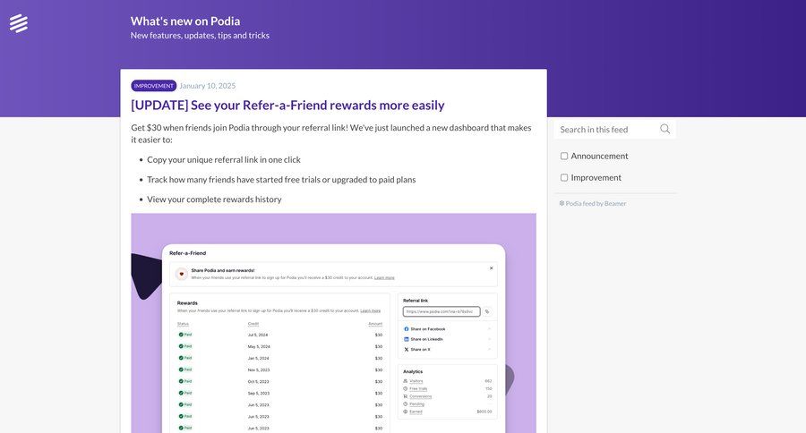Click the IMPROVEMENT category badge
The height and width of the screenshot is (433, 806).
pos(154,86)
